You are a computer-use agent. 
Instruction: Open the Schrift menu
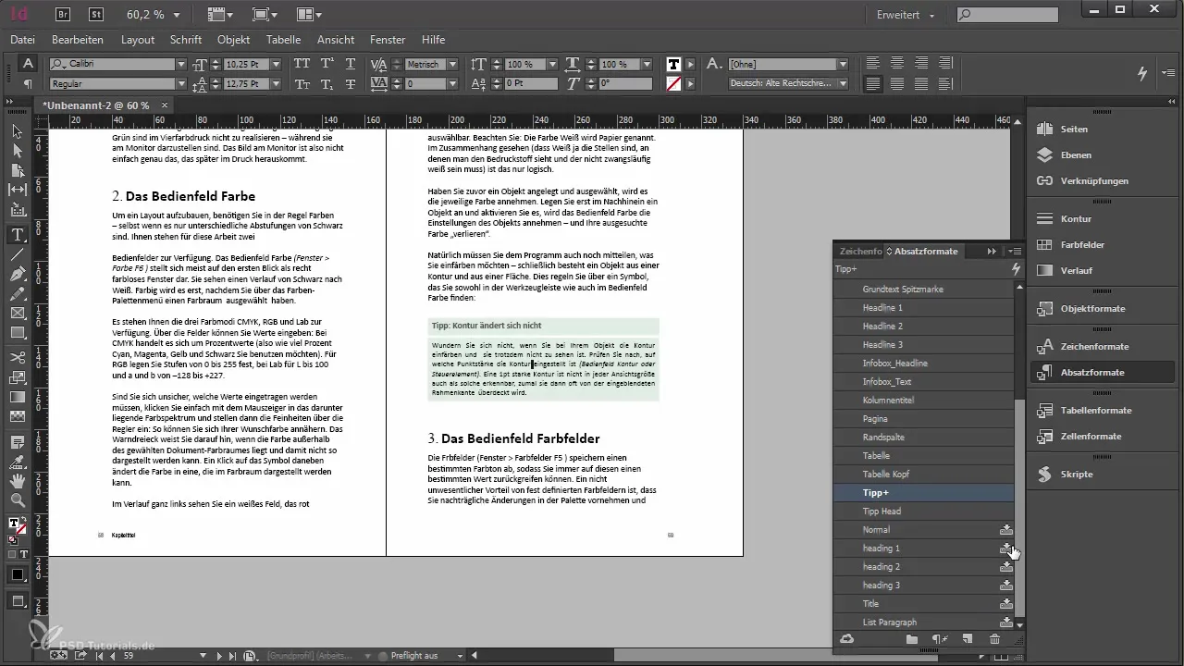(186, 40)
